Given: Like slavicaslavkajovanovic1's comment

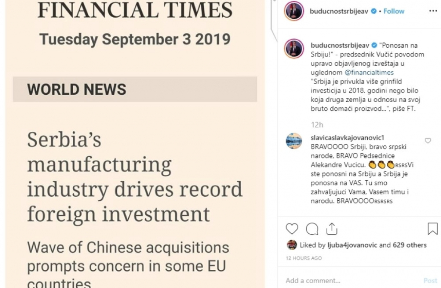Looking at the screenshot, I should coord(428,141).
